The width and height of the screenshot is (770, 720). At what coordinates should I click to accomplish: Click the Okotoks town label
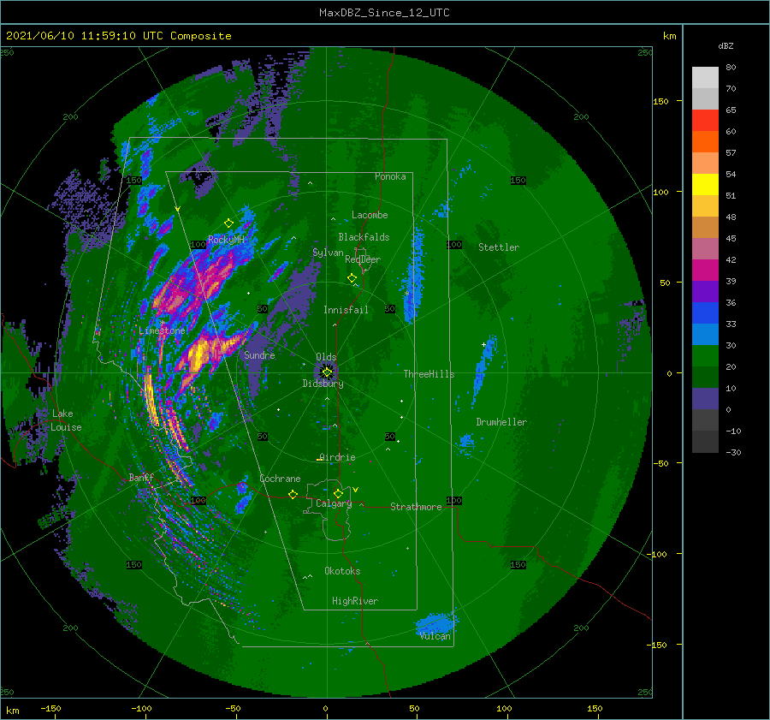click(342, 571)
